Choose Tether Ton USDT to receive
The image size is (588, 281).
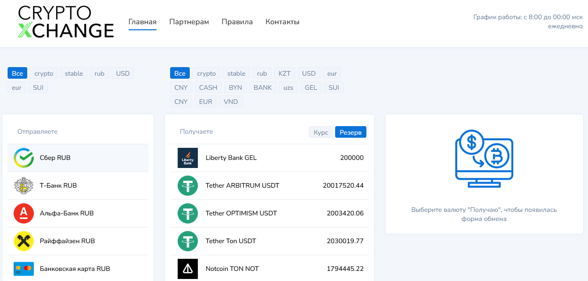(x=270, y=241)
